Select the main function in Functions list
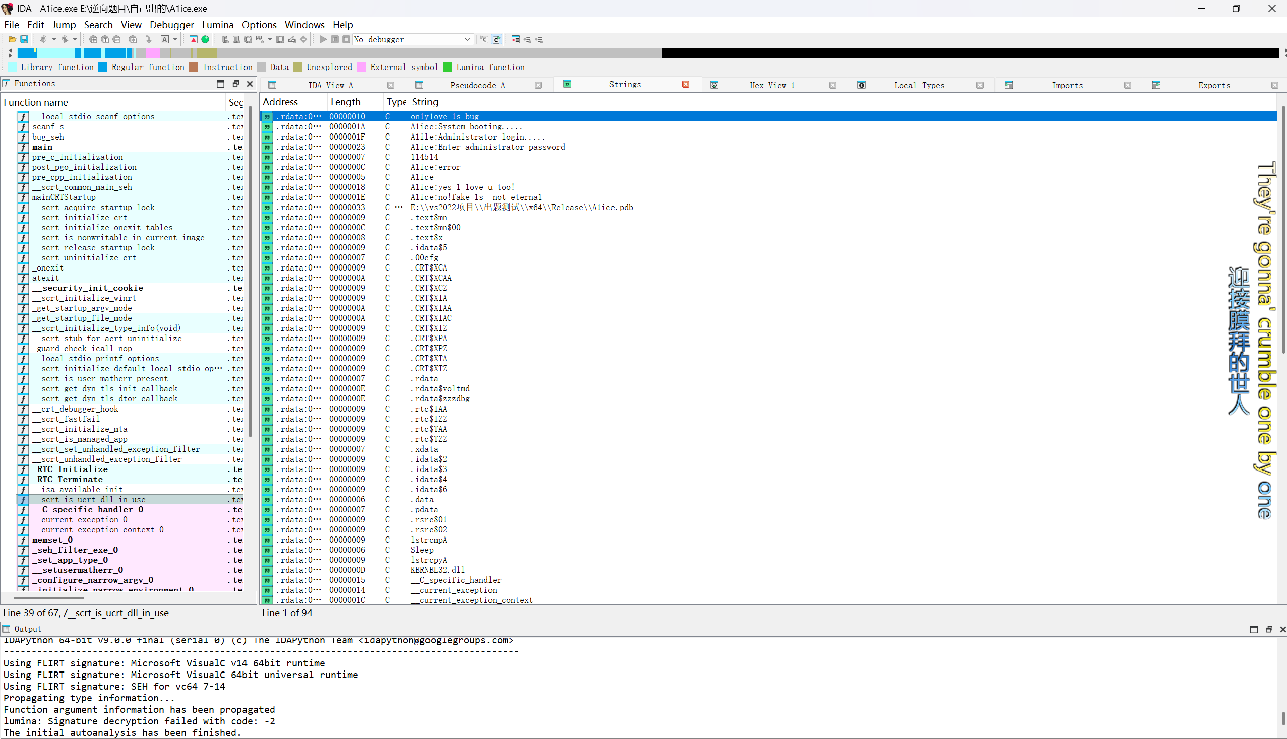1287x739 pixels. tap(43, 147)
